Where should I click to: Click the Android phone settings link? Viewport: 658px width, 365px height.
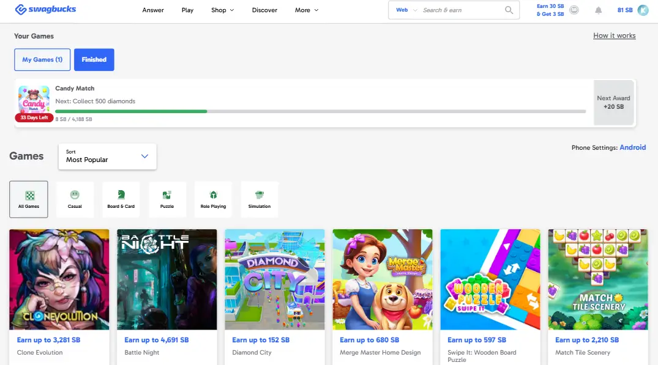pyautogui.click(x=632, y=147)
